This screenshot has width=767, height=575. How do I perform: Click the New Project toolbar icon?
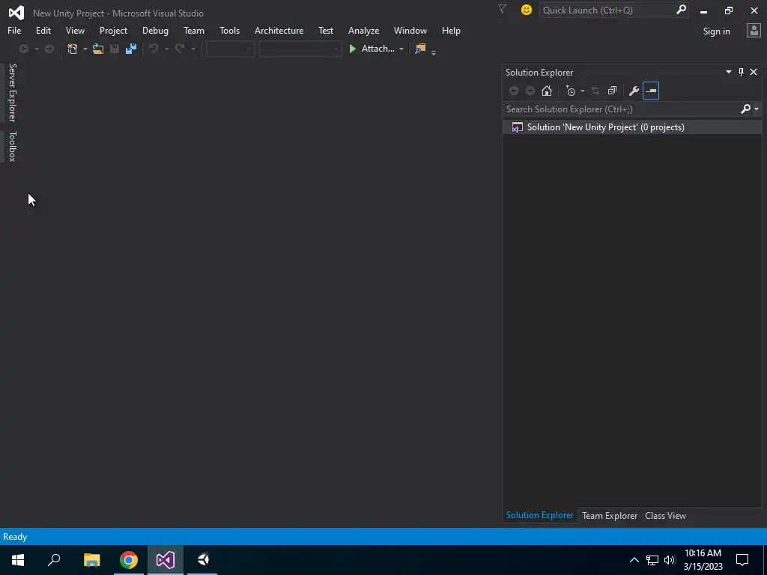(73, 49)
